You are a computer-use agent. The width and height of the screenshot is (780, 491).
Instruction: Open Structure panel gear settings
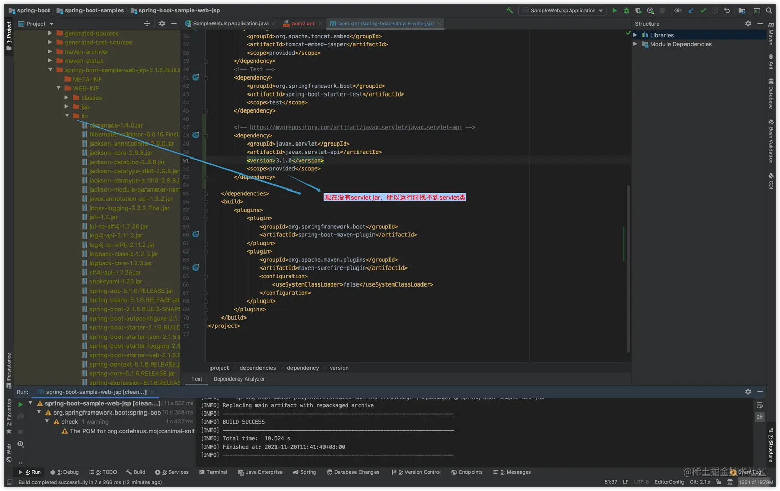748,24
